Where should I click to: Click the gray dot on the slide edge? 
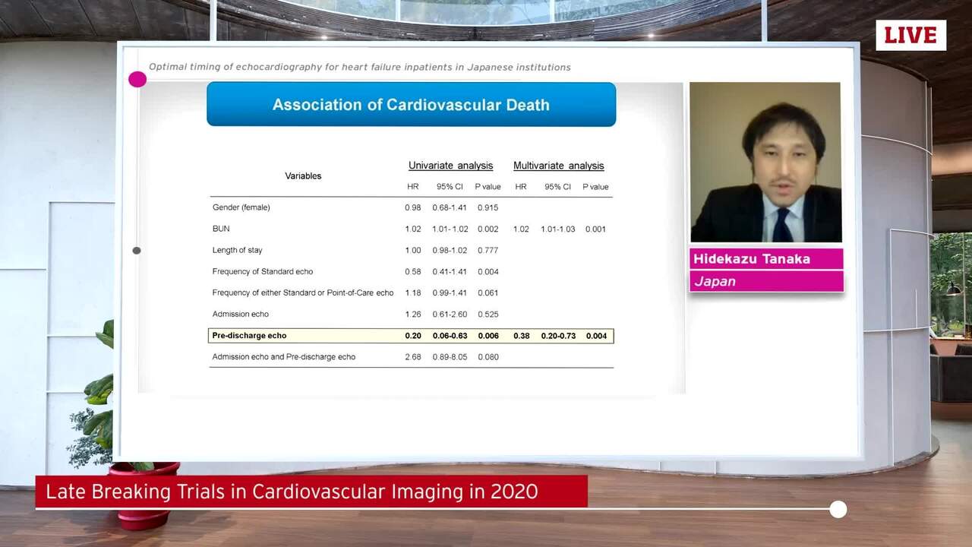tap(137, 250)
